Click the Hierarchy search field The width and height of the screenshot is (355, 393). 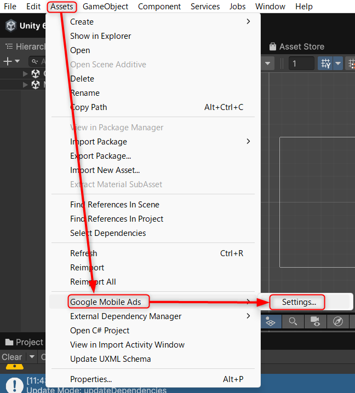[x=38, y=61]
